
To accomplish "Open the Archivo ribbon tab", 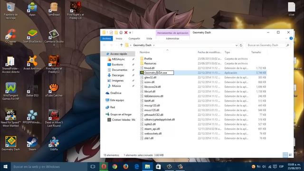I will coord(106,38).
